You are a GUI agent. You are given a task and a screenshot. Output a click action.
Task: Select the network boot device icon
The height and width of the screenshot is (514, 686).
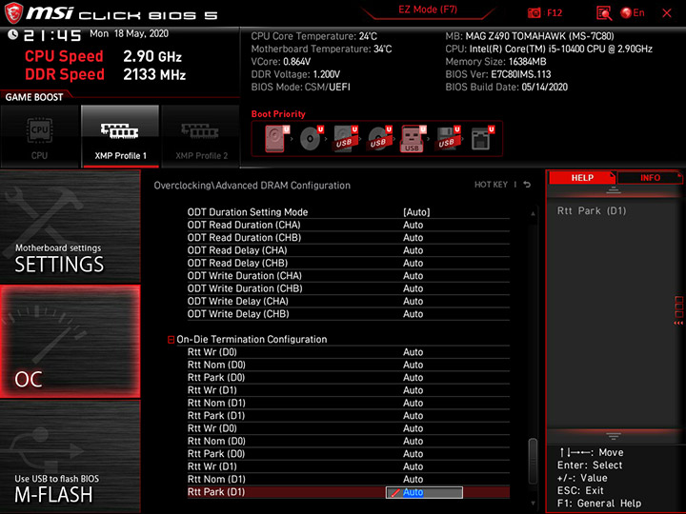(x=482, y=139)
